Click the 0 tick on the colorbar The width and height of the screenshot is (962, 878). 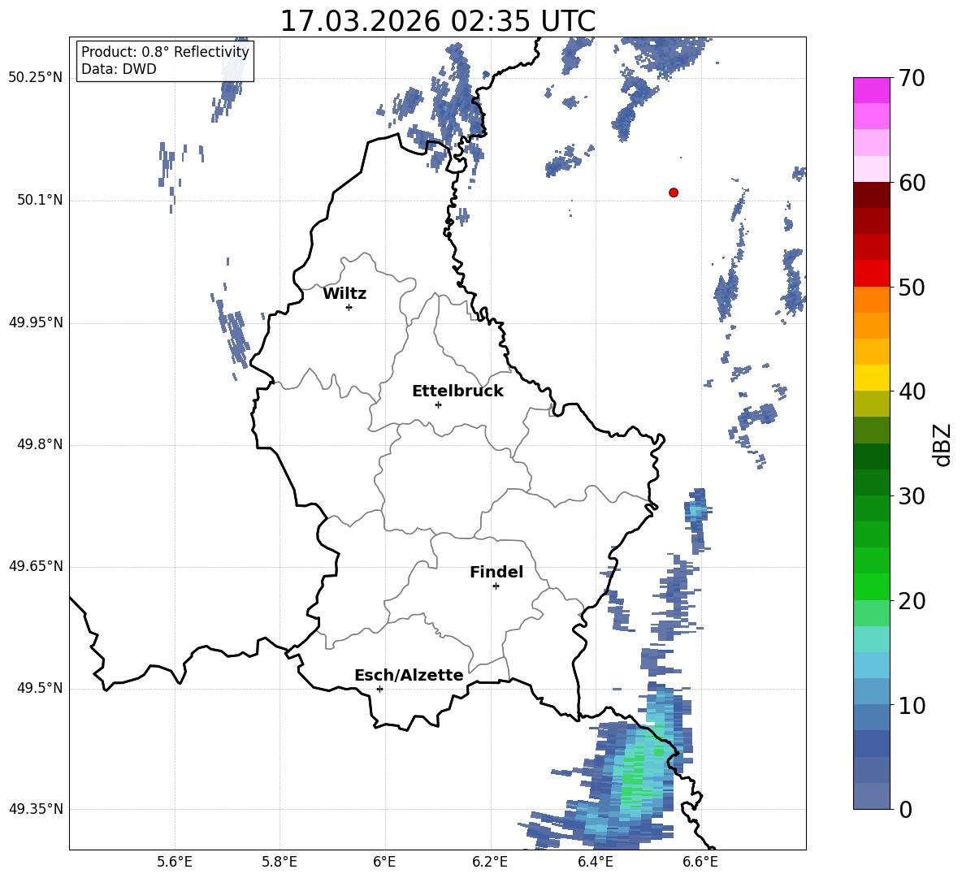pos(905,809)
